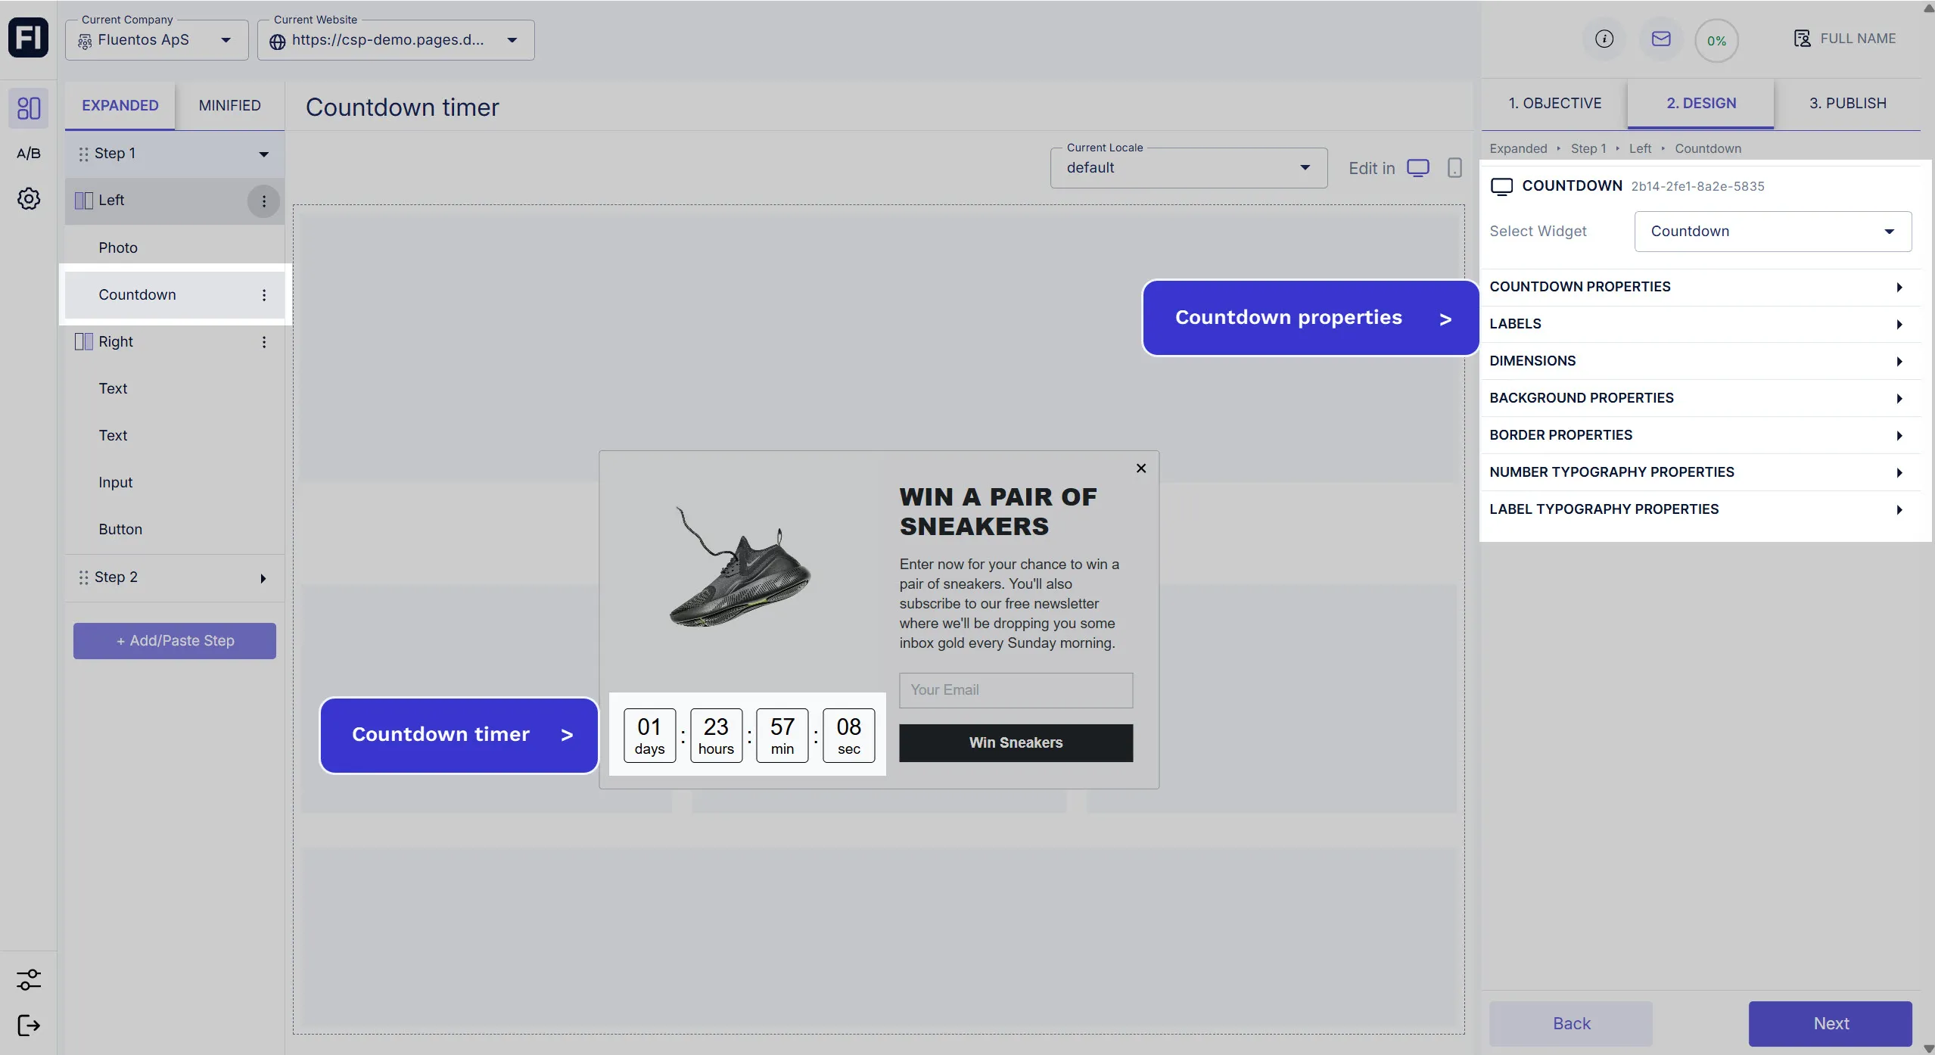Expand the Step 2 tree item
The height and width of the screenshot is (1055, 1935).
tap(263, 578)
